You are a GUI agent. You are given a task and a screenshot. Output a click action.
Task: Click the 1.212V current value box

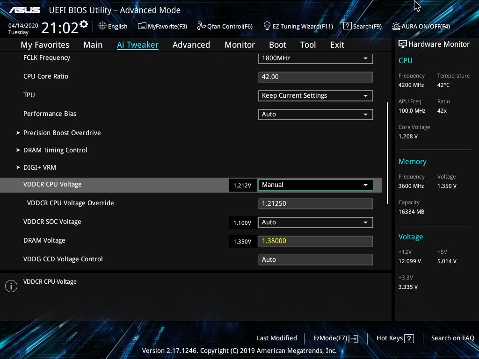pyautogui.click(x=243, y=185)
